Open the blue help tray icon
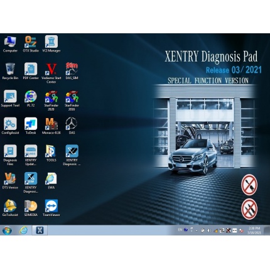Image resolution: width=270 pixels, height=270 pixels. pyautogui.click(x=186, y=230)
